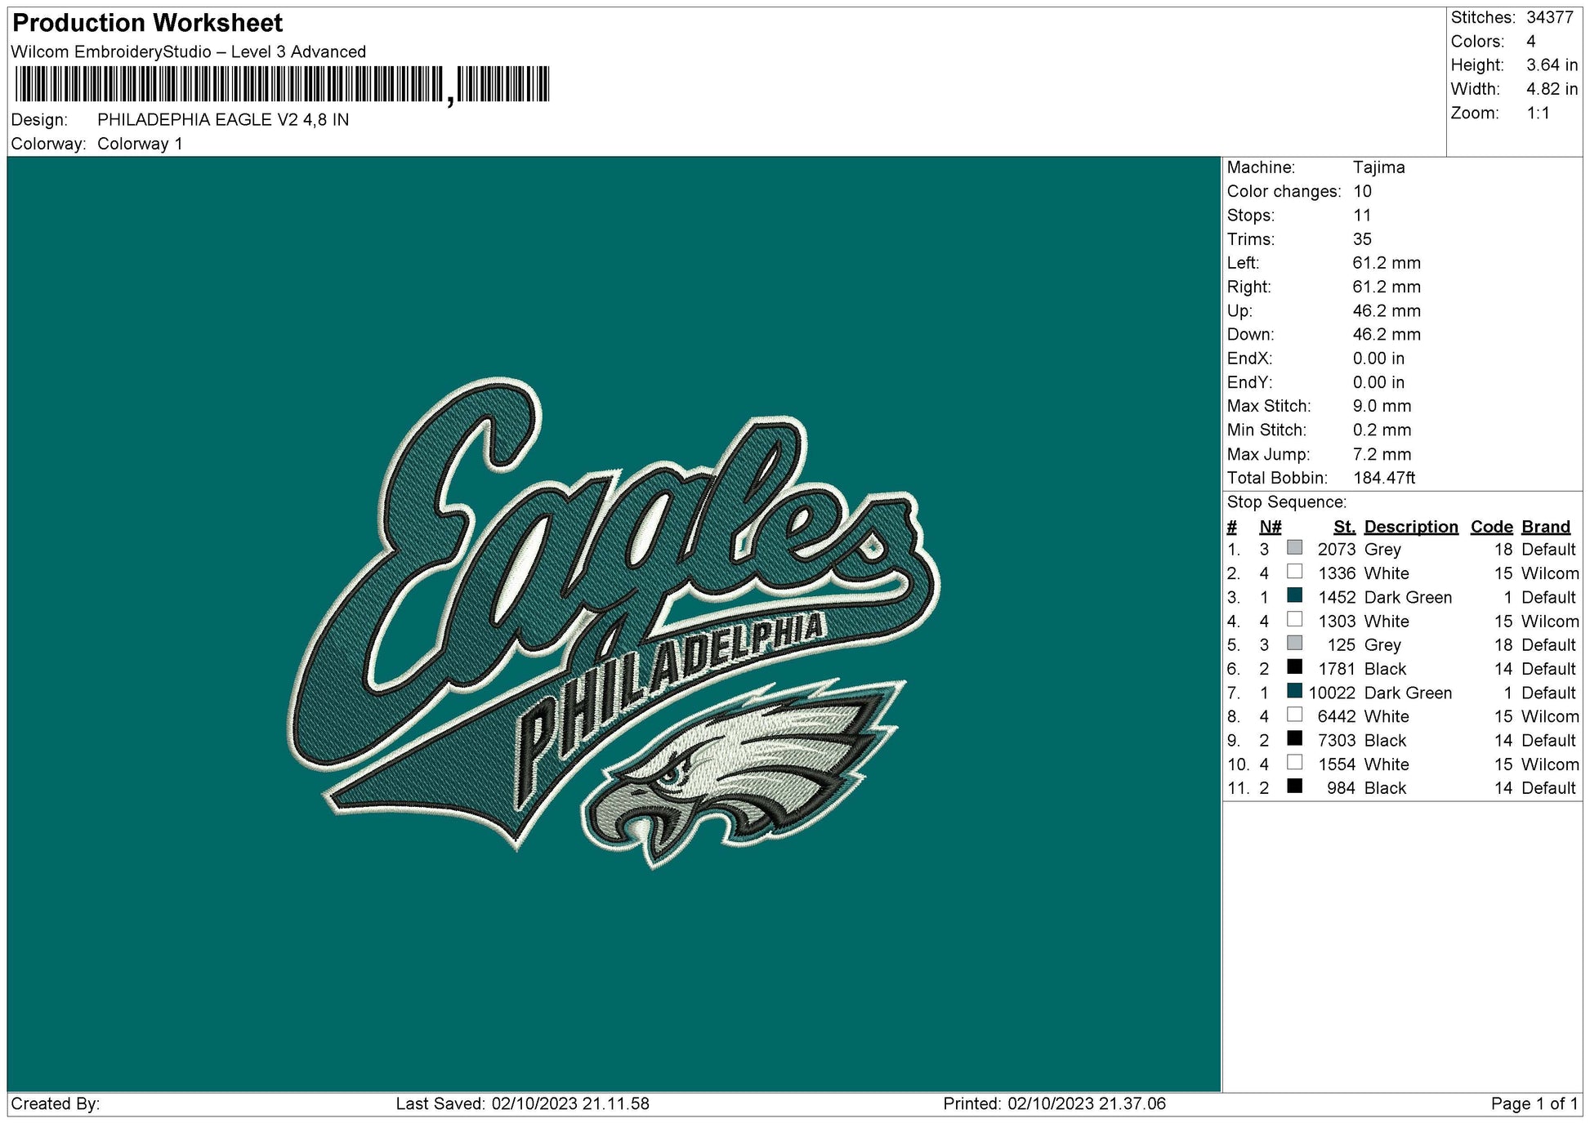Click the 'Description' column header
This screenshot has width=1590, height=1123.
(1411, 527)
